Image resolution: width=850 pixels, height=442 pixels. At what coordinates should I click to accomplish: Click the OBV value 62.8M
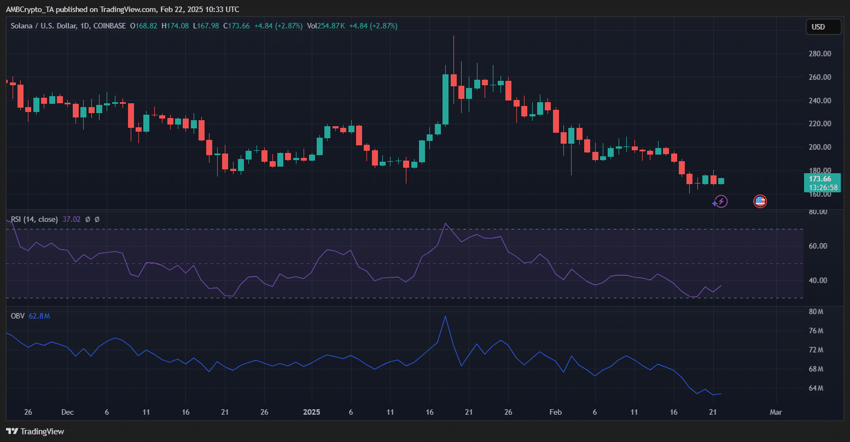click(x=39, y=316)
